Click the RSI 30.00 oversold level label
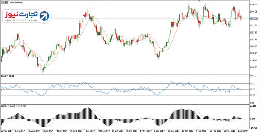 coord(253,95)
